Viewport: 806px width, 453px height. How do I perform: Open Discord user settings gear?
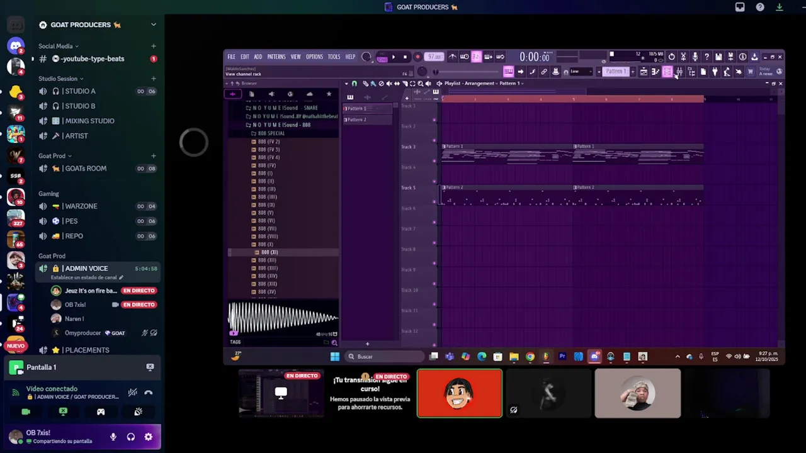click(x=149, y=437)
